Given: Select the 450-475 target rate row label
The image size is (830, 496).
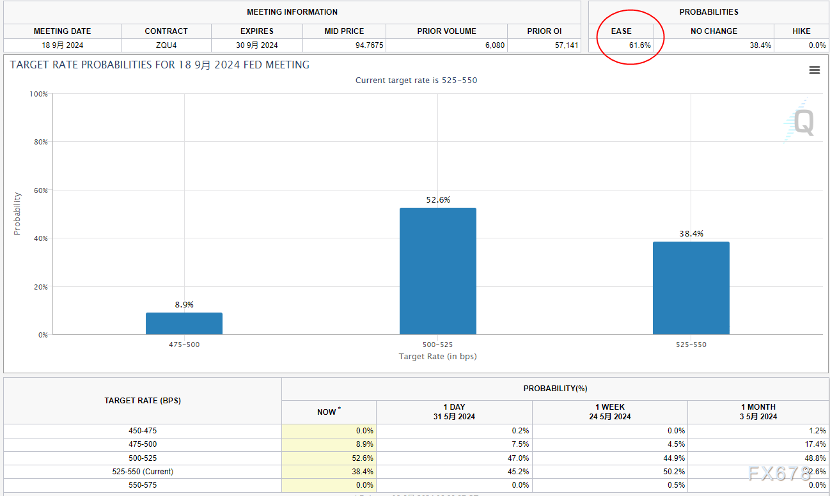Looking at the screenshot, I should click(142, 431).
